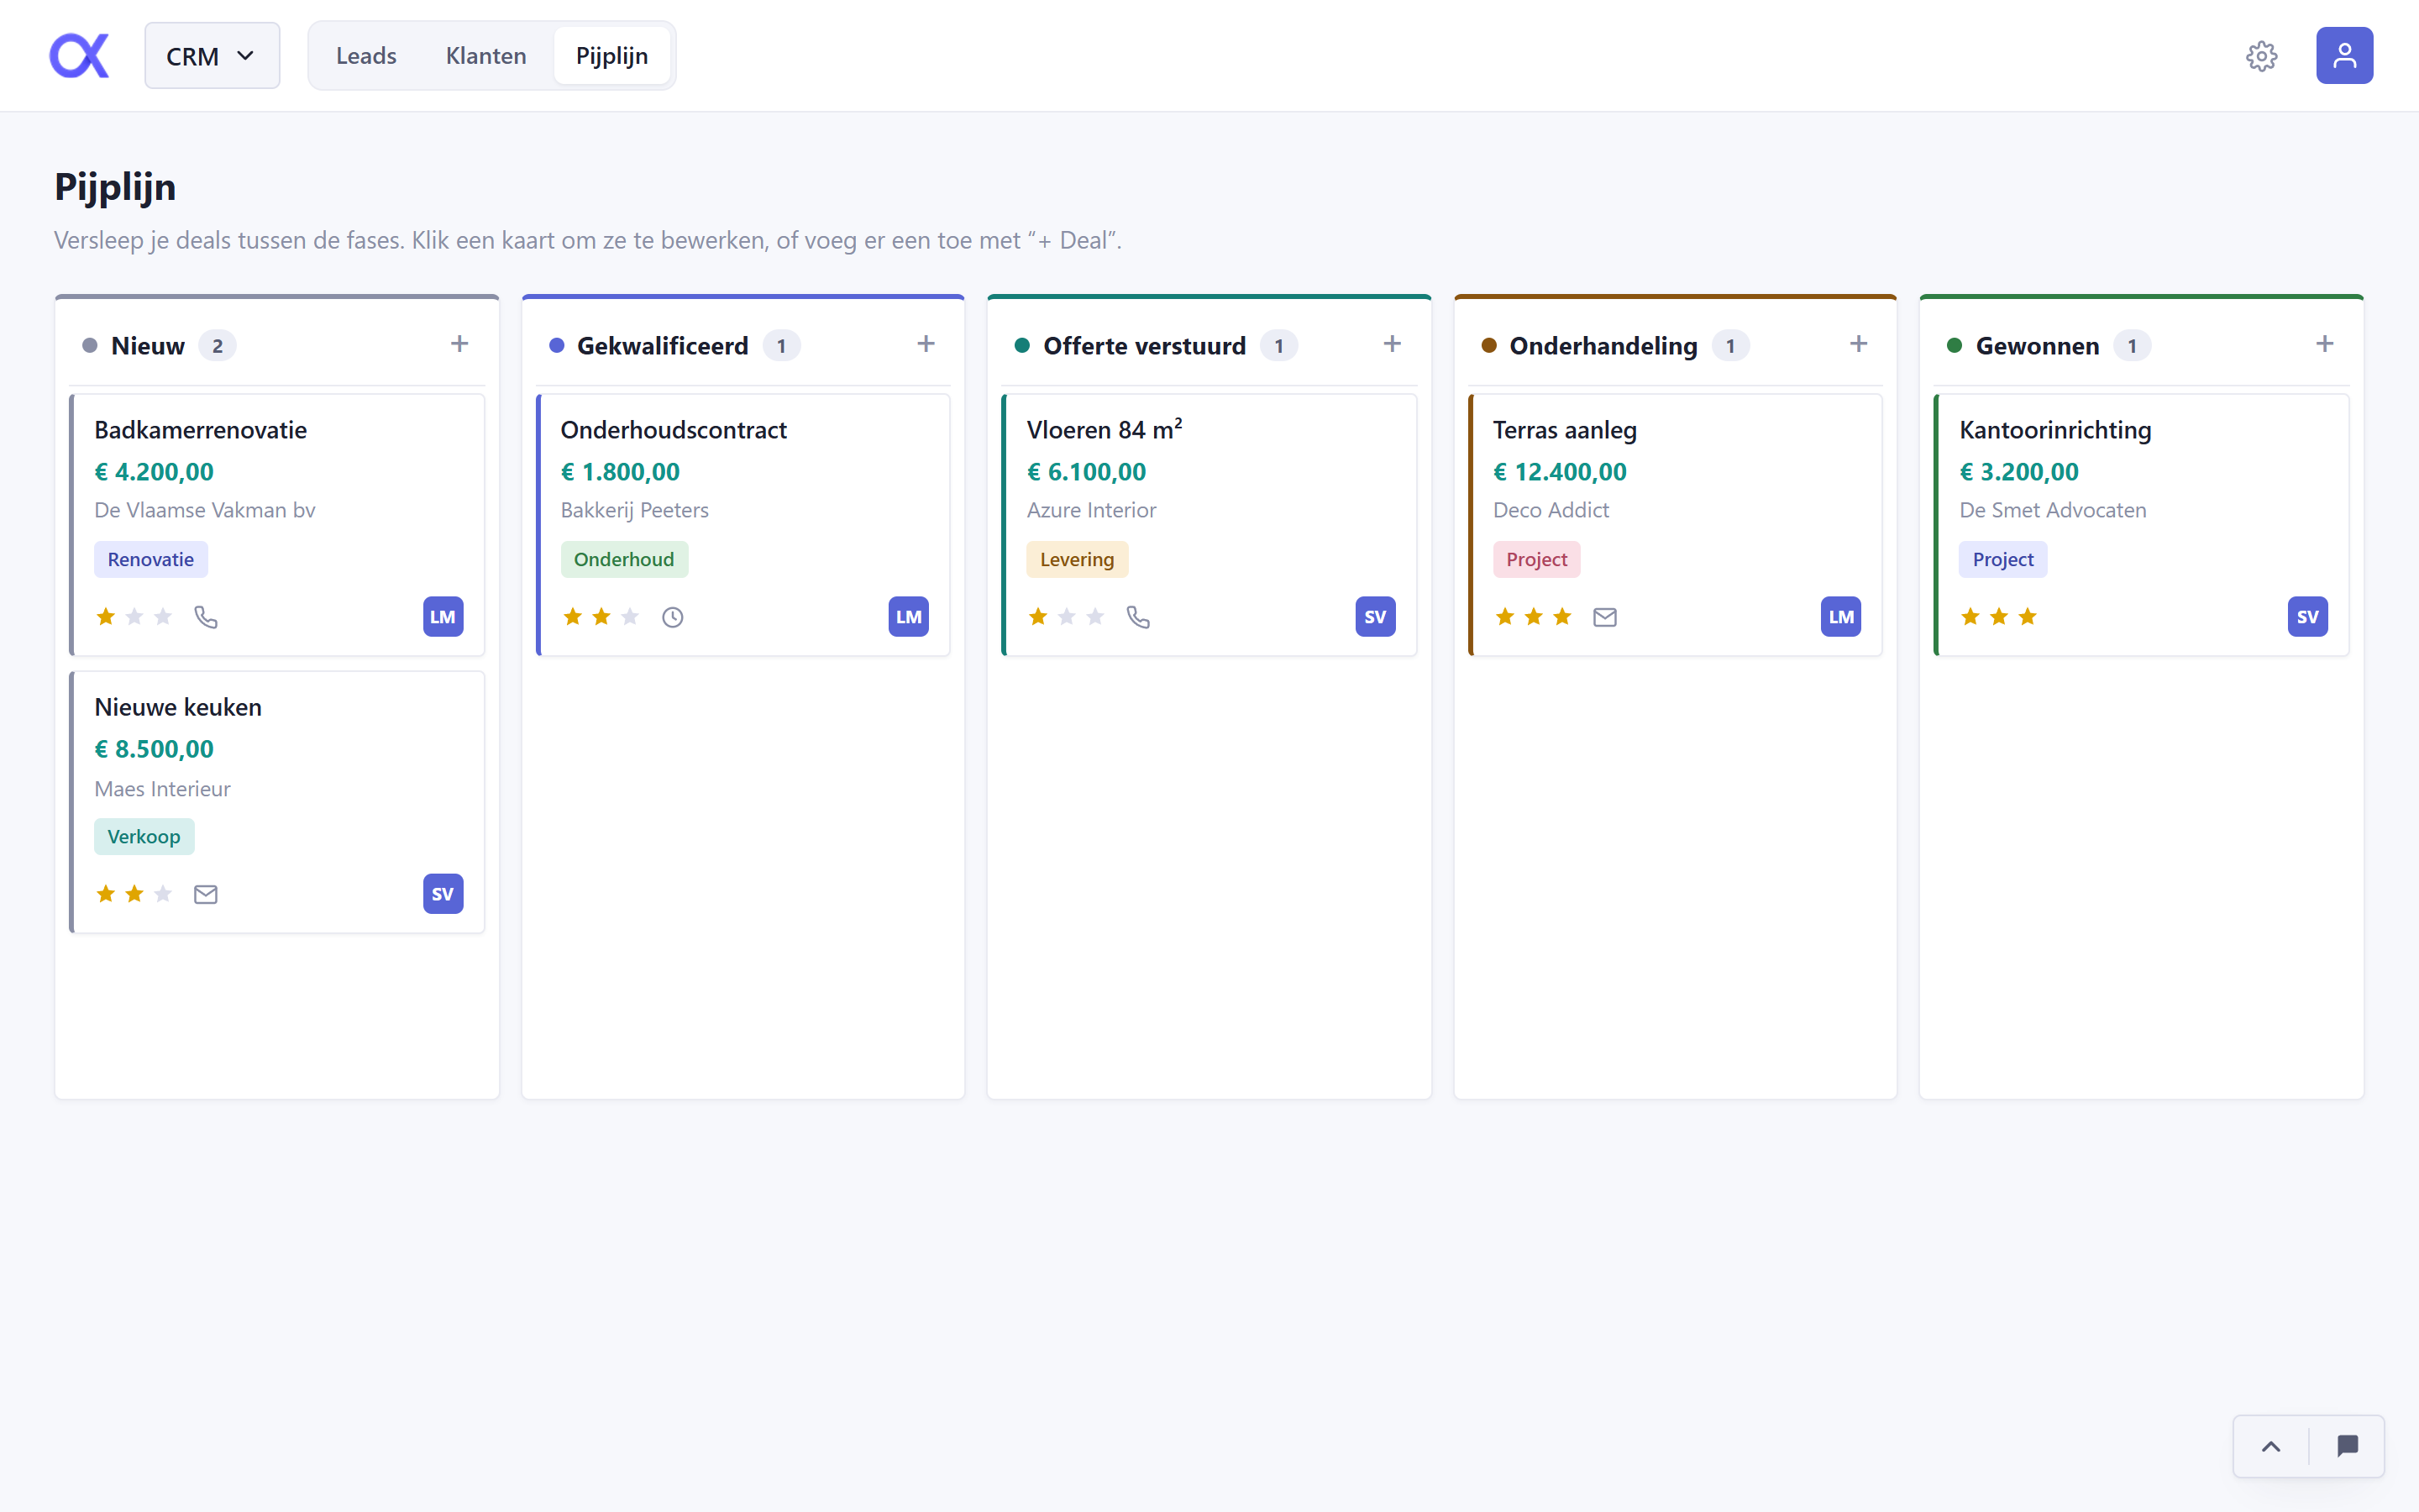
Task: Click the company name Azure Interior
Action: pos(1092,510)
